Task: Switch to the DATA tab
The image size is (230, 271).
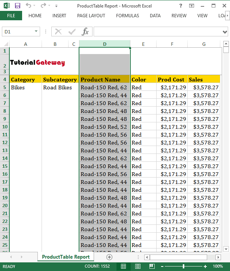Action: pyautogui.click(x=155, y=16)
